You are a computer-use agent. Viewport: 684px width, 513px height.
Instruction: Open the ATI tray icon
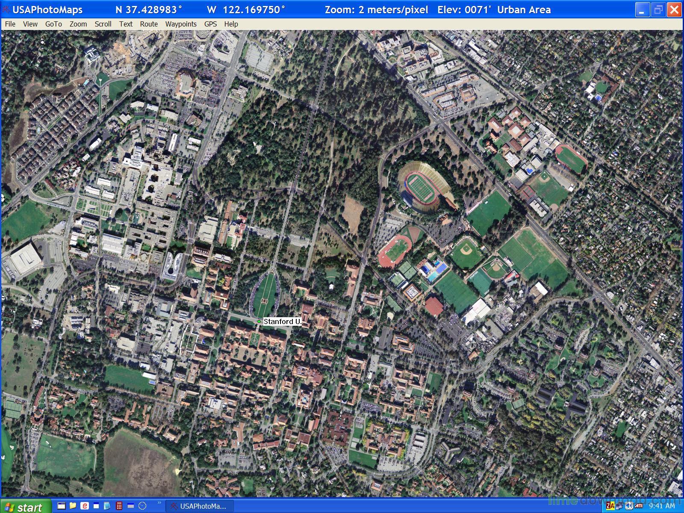(x=639, y=506)
